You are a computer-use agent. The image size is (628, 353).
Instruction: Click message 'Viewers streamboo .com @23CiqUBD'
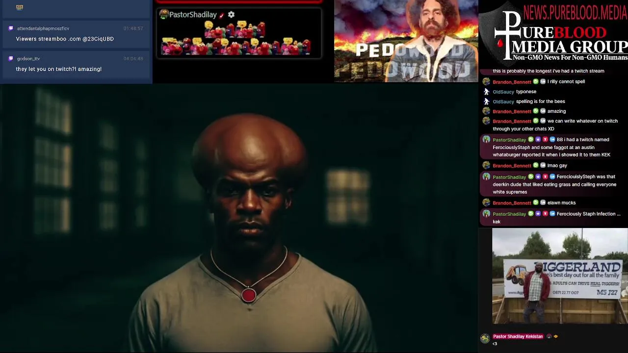pyautogui.click(x=65, y=39)
